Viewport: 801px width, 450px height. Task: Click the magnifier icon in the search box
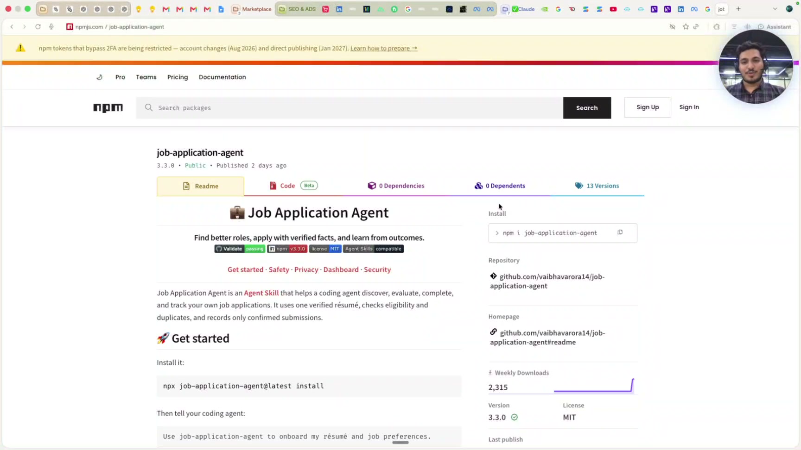point(149,108)
